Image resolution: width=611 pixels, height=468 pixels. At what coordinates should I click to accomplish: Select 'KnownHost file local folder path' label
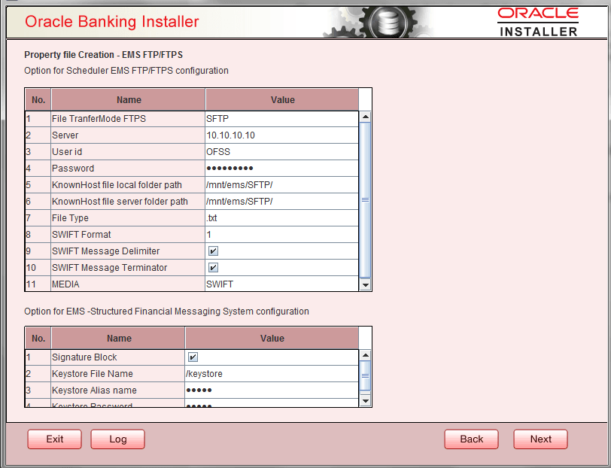point(128,184)
